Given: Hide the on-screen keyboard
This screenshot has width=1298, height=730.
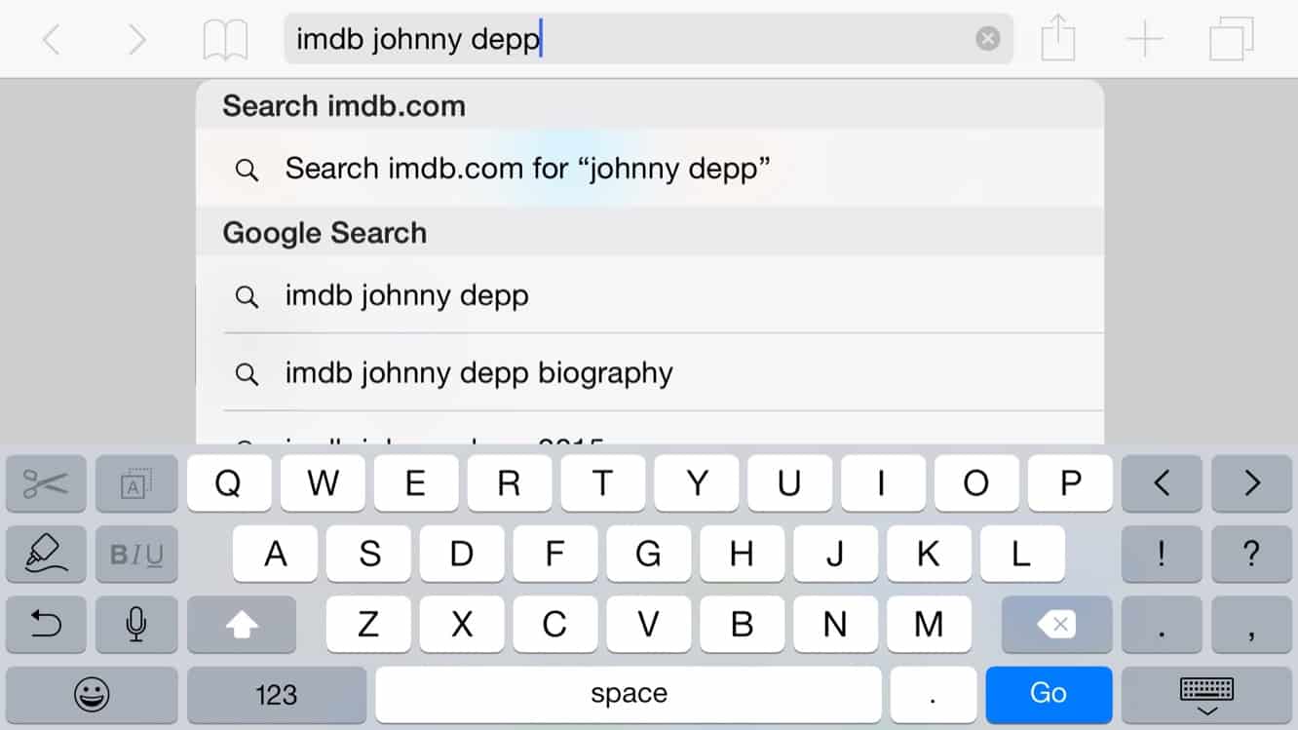Looking at the screenshot, I should click(1206, 696).
